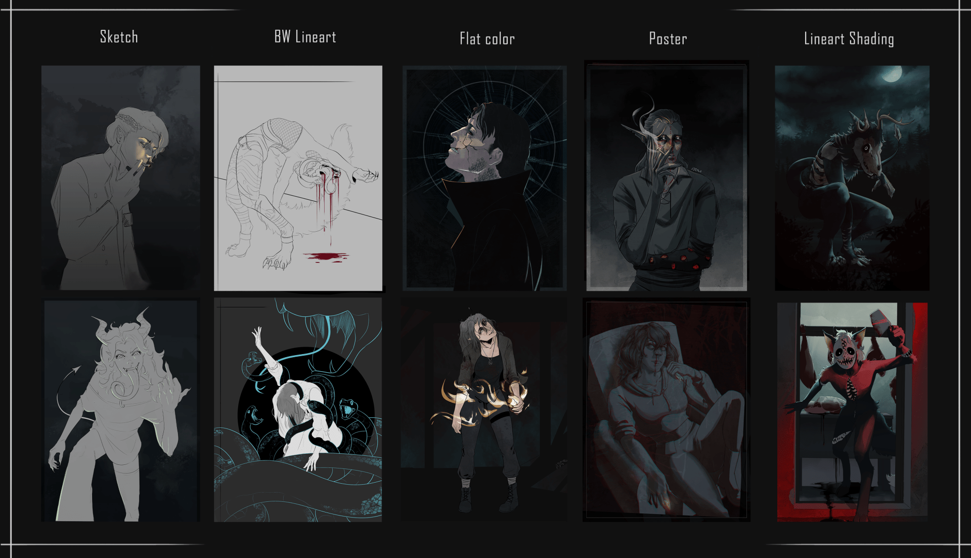Click the golden flames around standing figure

(x=478, y=400)
